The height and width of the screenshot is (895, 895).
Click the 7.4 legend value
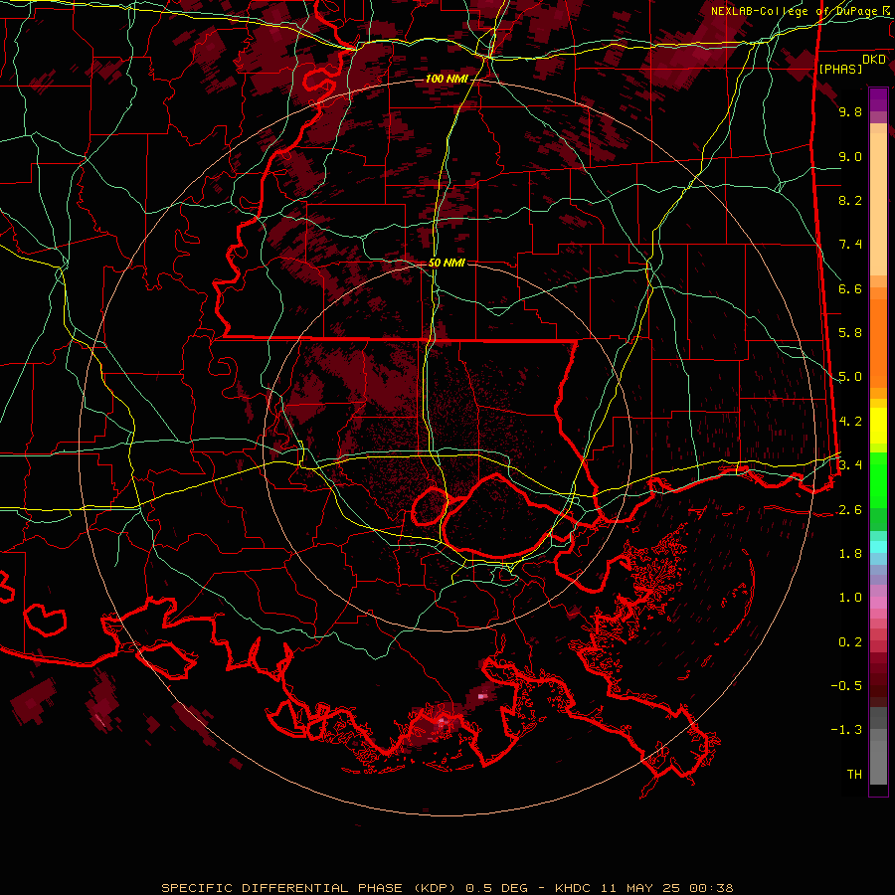(850, 245)
